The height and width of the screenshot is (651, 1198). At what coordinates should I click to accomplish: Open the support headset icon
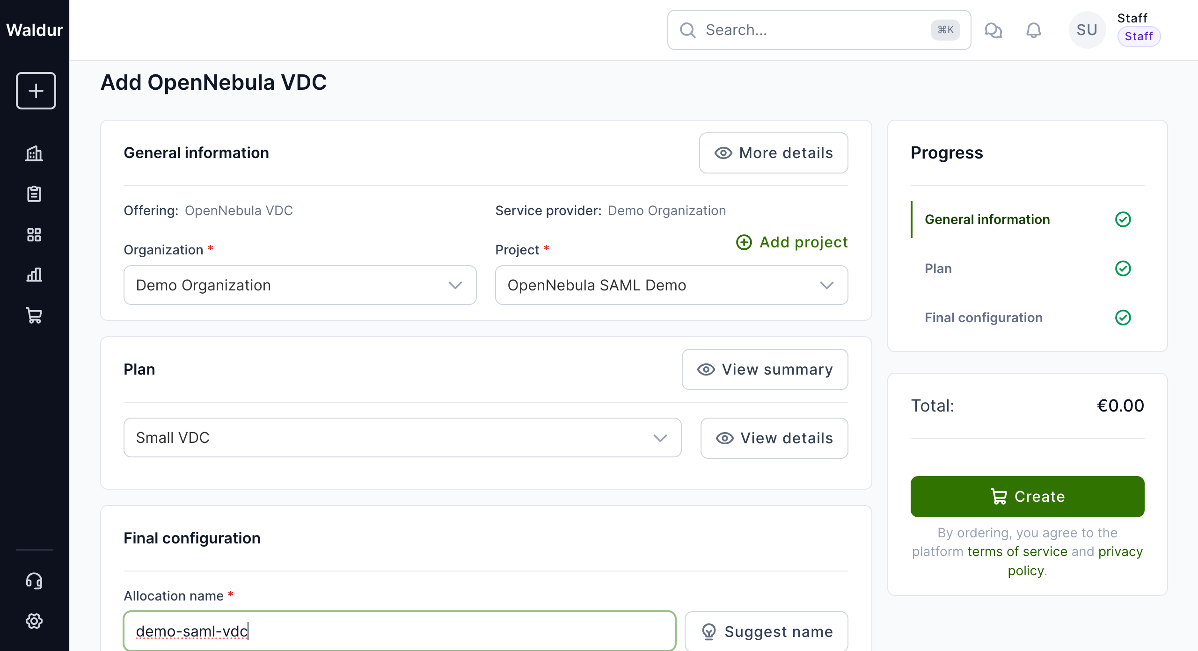tap(34, 581)
